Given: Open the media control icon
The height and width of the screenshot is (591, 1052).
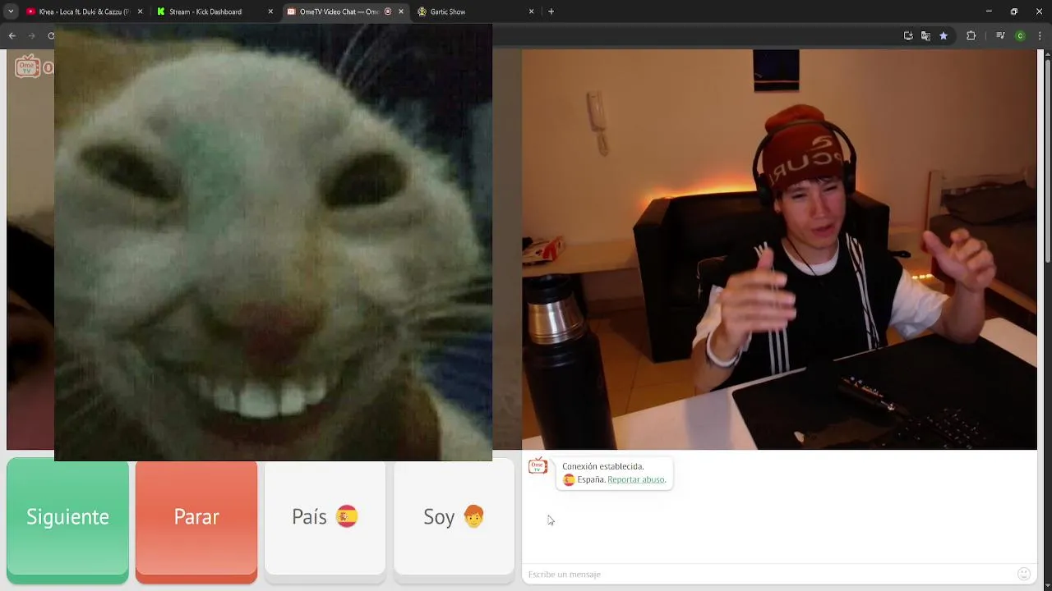Looking at the screenshot, I should coord(1000,35).
